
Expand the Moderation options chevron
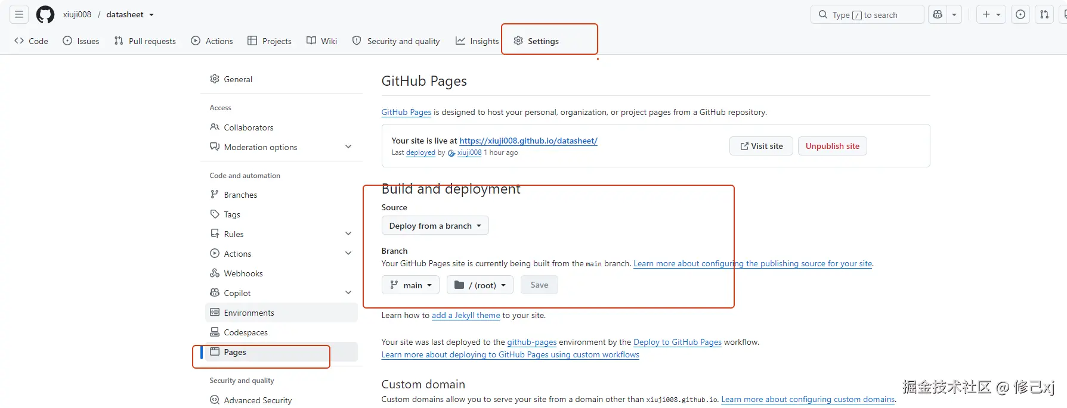pyautogui.click(x=348, y=147)
